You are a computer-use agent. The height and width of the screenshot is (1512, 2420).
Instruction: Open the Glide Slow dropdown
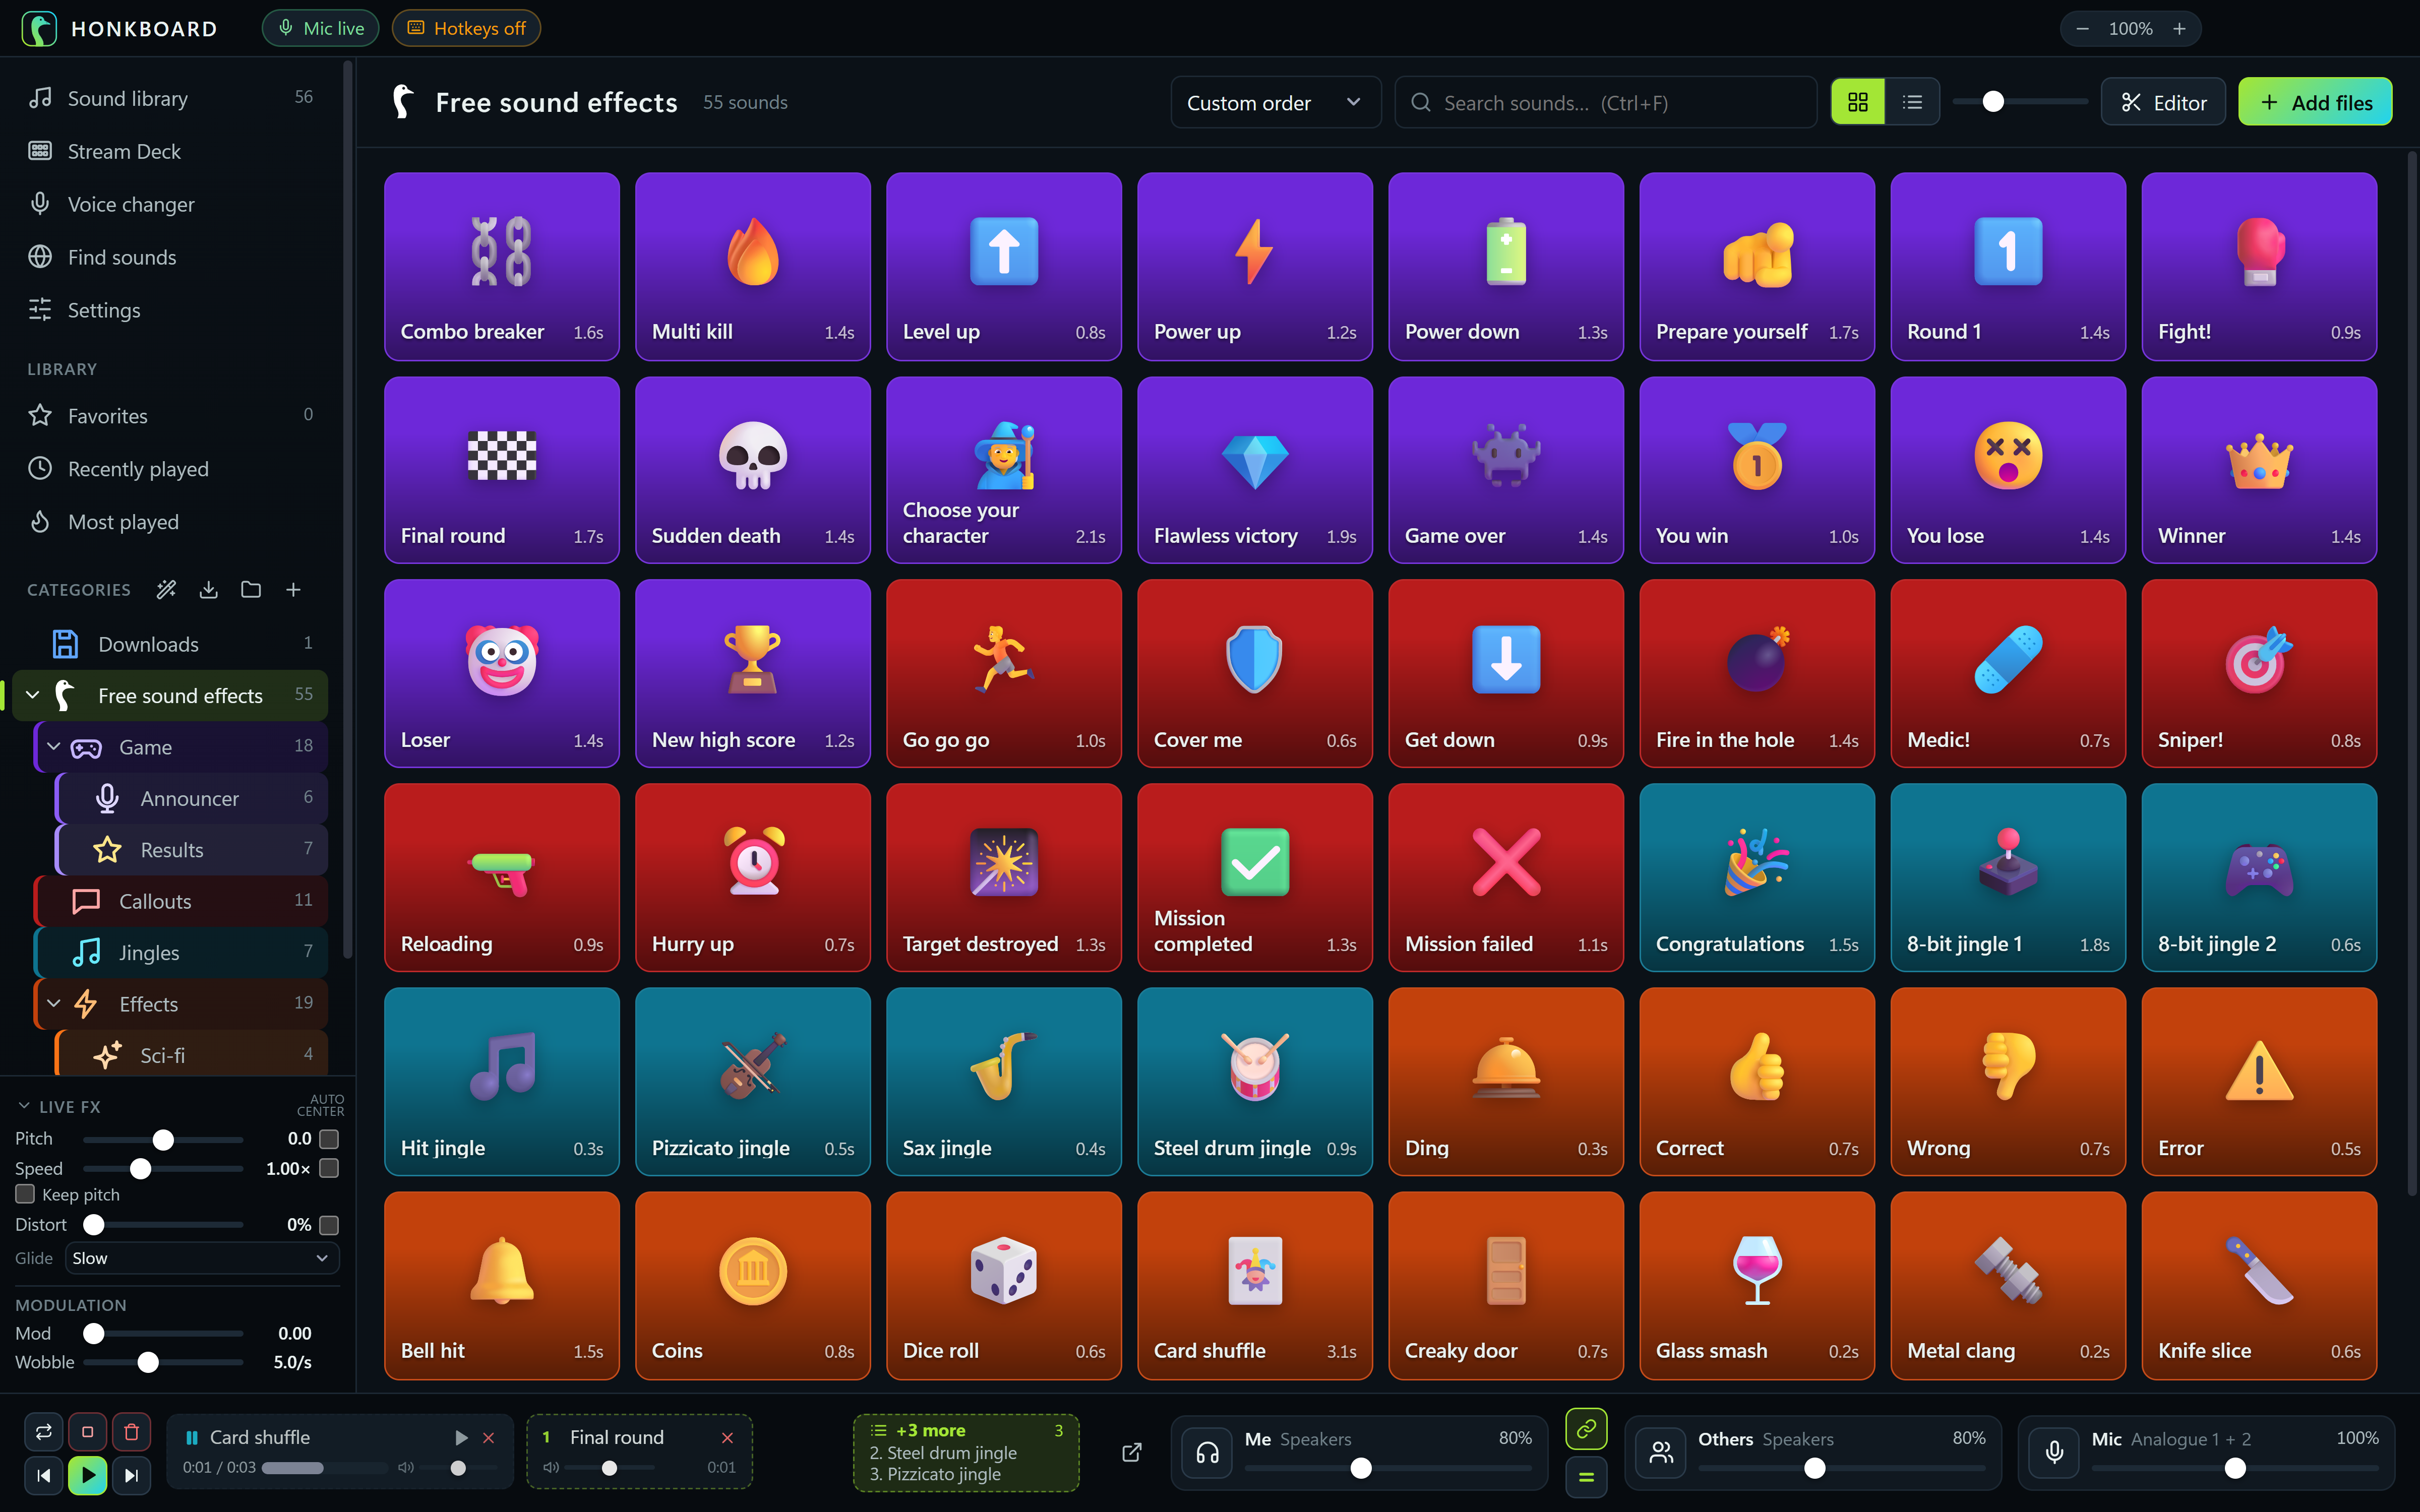[x=202, y=1258]
